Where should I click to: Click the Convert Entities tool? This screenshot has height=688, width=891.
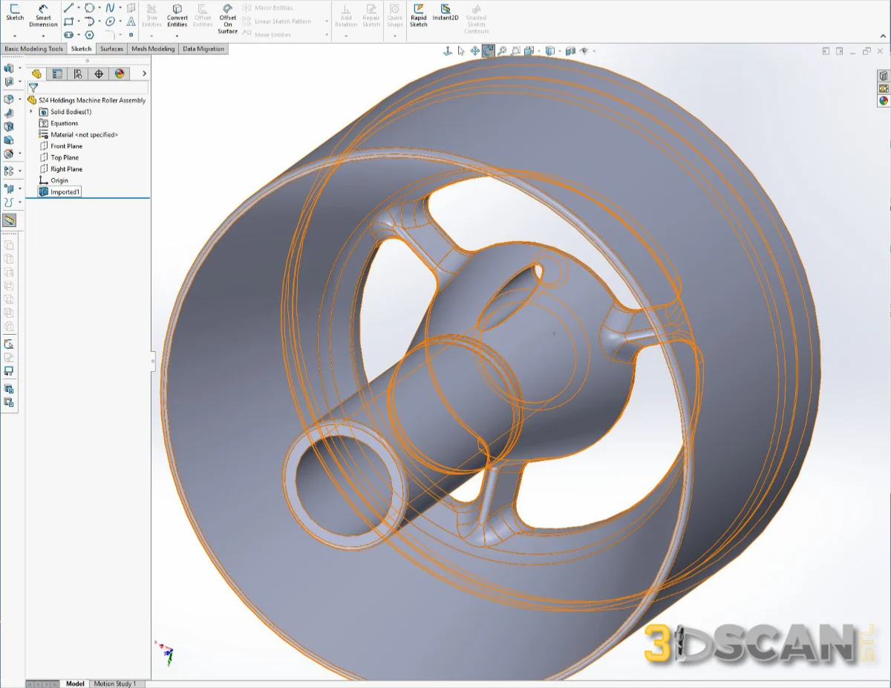[x=177, y=15]
